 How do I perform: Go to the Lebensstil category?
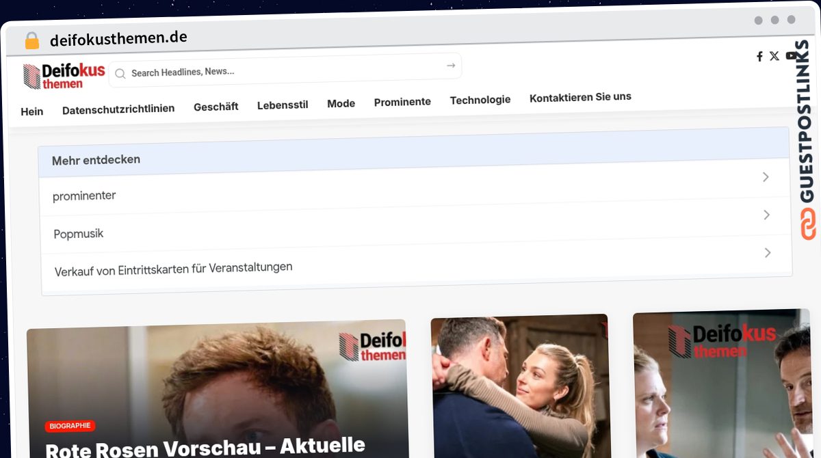[x=283, y=105]
